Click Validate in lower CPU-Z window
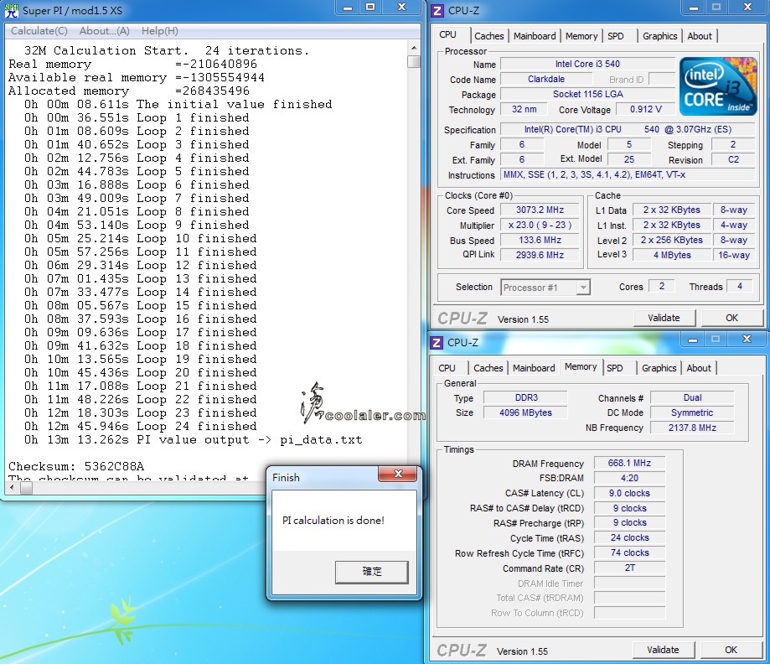Image resolution: width=770 pixels, height=664 pixels. point(663,650)
